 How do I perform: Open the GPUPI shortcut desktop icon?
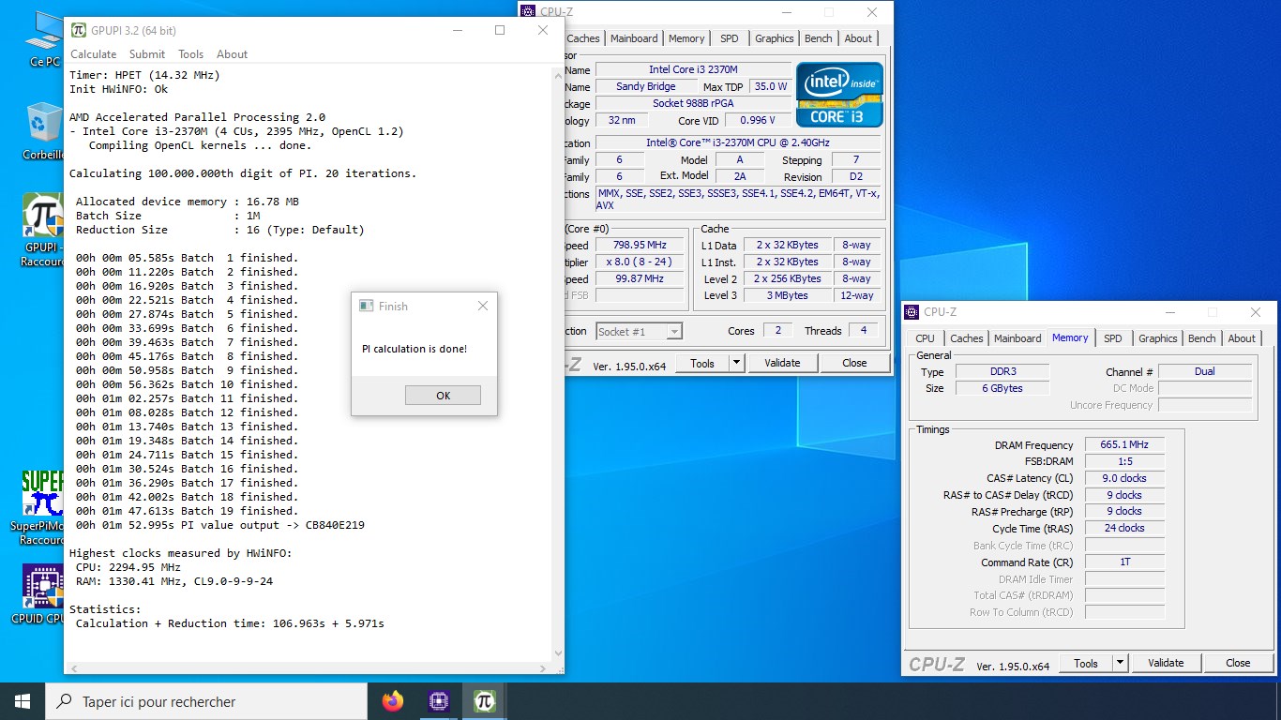[x=43, y=231]
